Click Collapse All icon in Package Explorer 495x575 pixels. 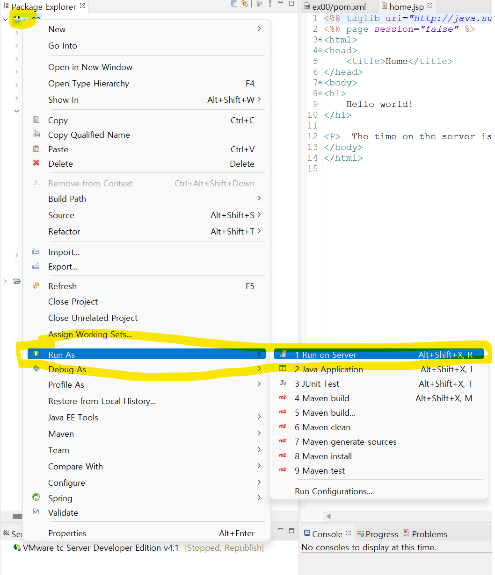(234, 4)
